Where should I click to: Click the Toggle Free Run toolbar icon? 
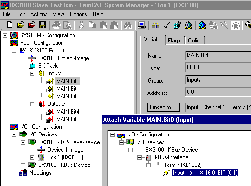click(x=235, y=25)
